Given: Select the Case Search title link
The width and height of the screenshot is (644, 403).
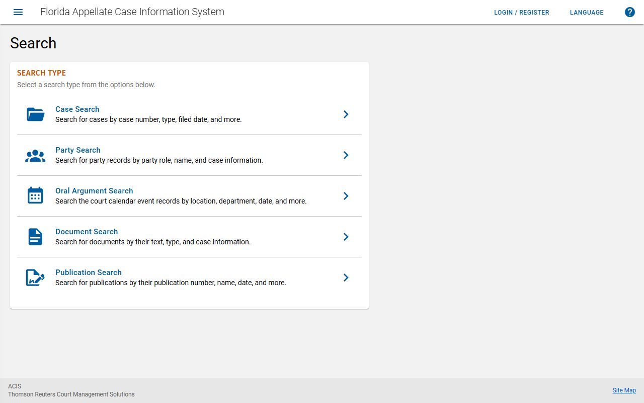Looking at the screenshot, I should pyautogui.click(x=77, y=109).
